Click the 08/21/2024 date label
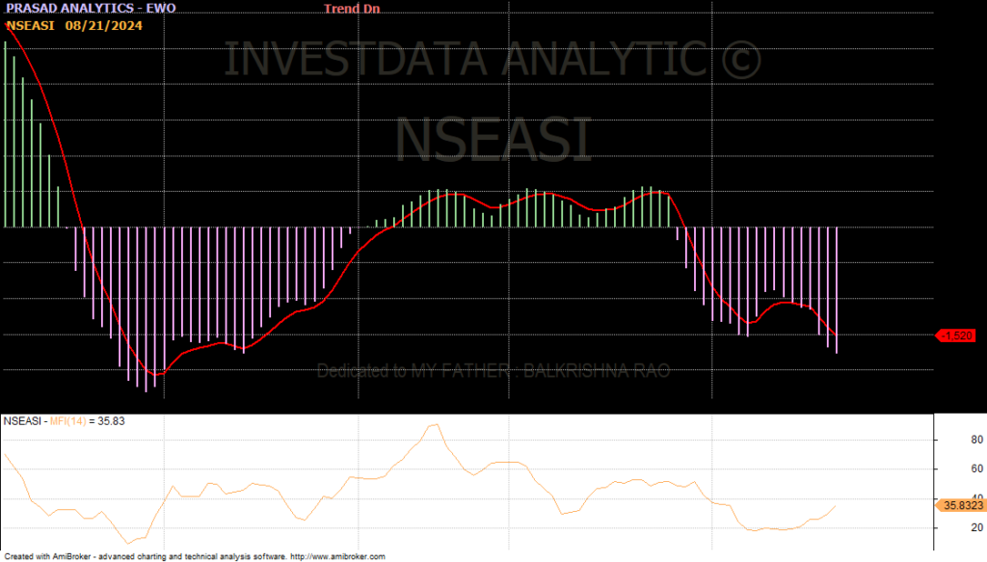The width and height of the screenshot is (987, 562). [x=103, y=25]
